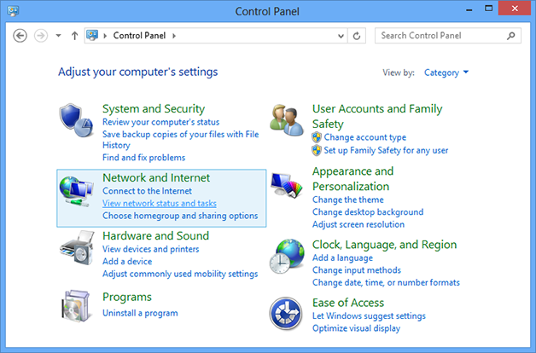This screenshot has height=353, width=536.
Task: Click the Back navigation button
Action: pos(20,36)
